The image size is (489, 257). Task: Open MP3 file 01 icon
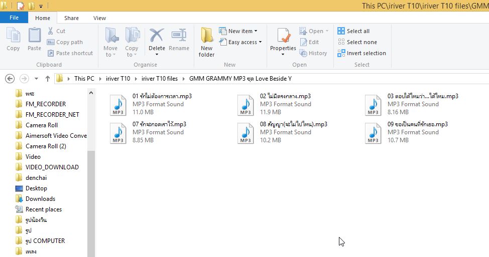pyautogui.click(x=118, y=105)
